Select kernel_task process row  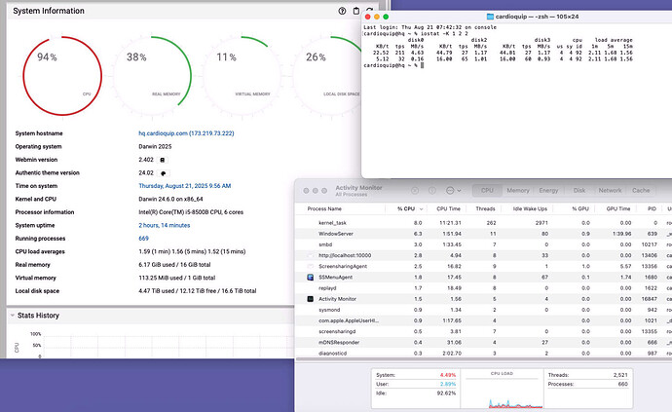(483, 223)
